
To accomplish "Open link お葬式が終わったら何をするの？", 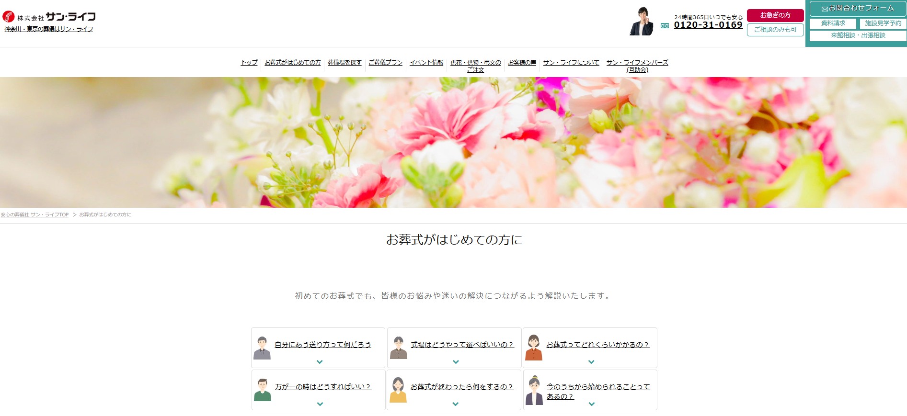I will tap(462, 387).
